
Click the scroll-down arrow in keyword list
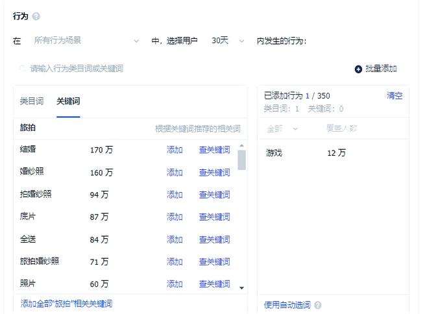[x=242, y=287]
